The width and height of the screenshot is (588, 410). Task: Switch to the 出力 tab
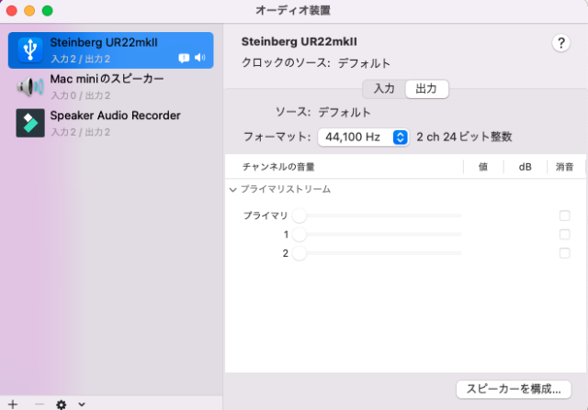pos(426,89)
